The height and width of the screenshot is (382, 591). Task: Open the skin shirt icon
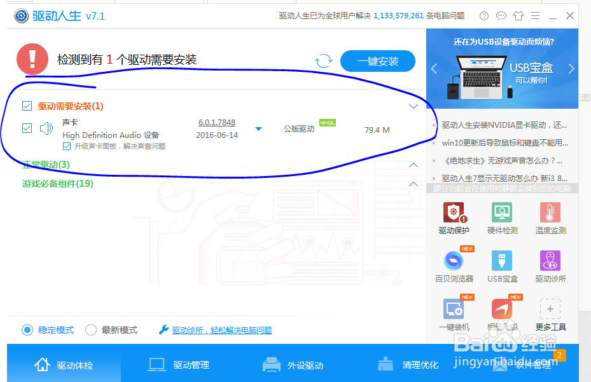click(x=518, y=16)
